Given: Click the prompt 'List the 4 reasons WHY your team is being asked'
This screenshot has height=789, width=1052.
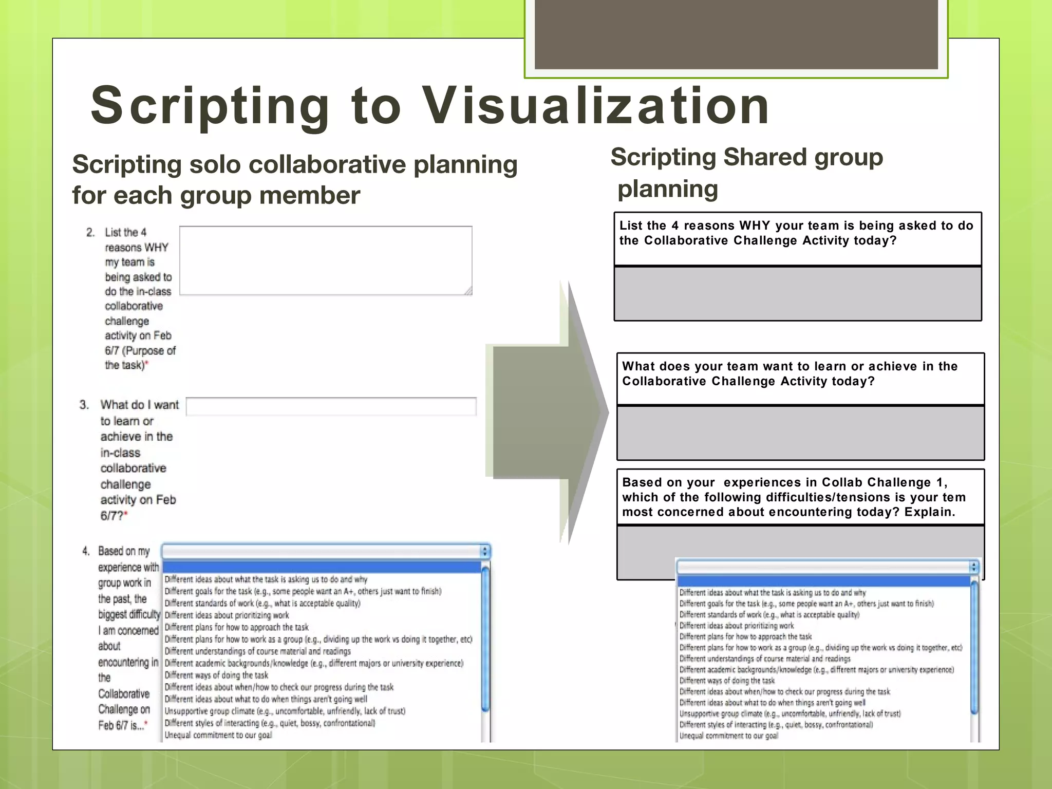Looking at the screenshot, I should [x=796, y=233].
